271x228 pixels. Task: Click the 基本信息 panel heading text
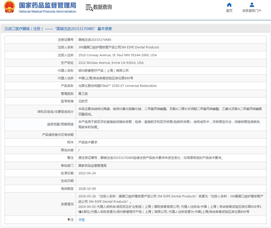point(104,29)
